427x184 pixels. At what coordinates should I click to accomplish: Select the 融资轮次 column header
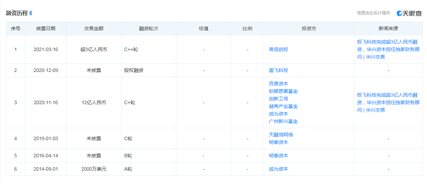(149, 28)
